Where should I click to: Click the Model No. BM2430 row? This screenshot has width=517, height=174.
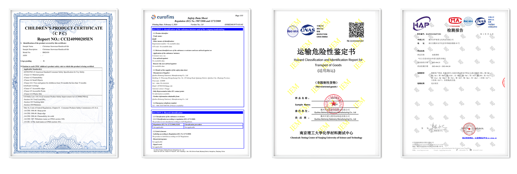tap(36, 53)
